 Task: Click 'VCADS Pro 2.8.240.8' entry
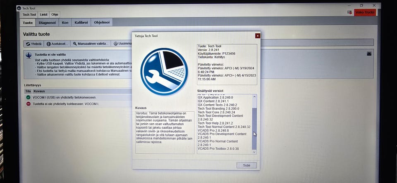pos(213,131)
